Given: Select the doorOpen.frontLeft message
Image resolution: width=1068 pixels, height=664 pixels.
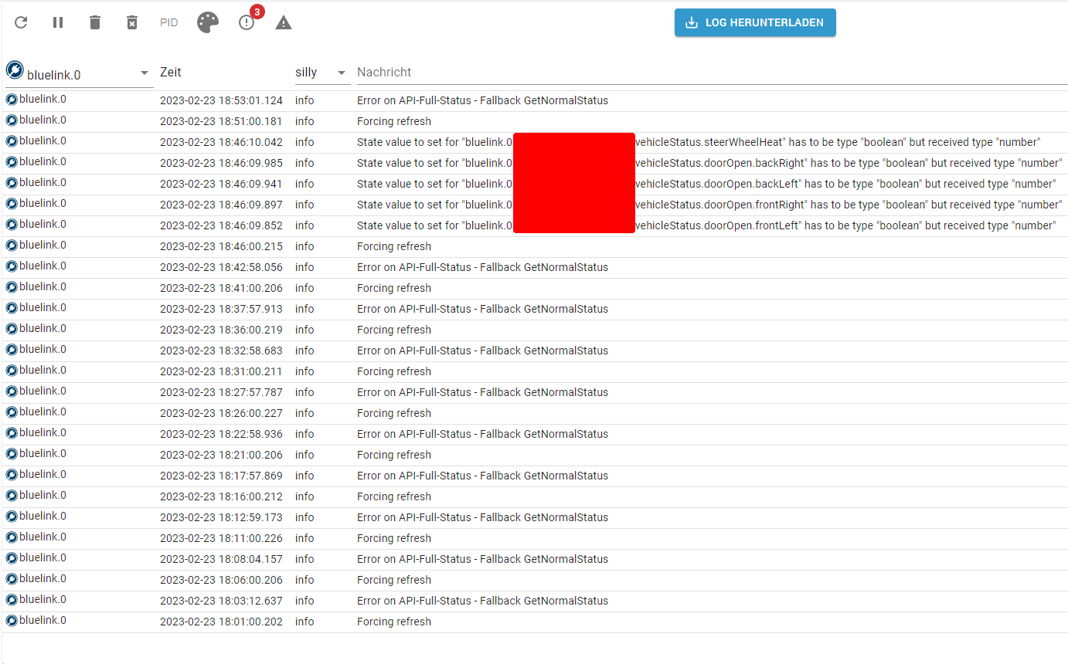Looking at the screenshot, I should (x=706, y=225).
